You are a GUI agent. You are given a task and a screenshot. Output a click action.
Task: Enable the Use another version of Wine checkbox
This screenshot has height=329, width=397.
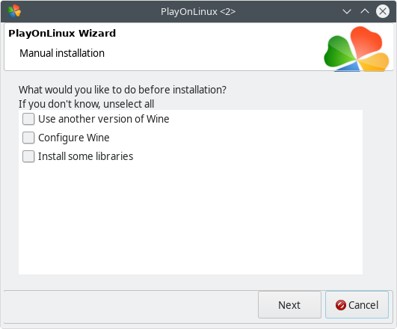click(x=28, y=119)
